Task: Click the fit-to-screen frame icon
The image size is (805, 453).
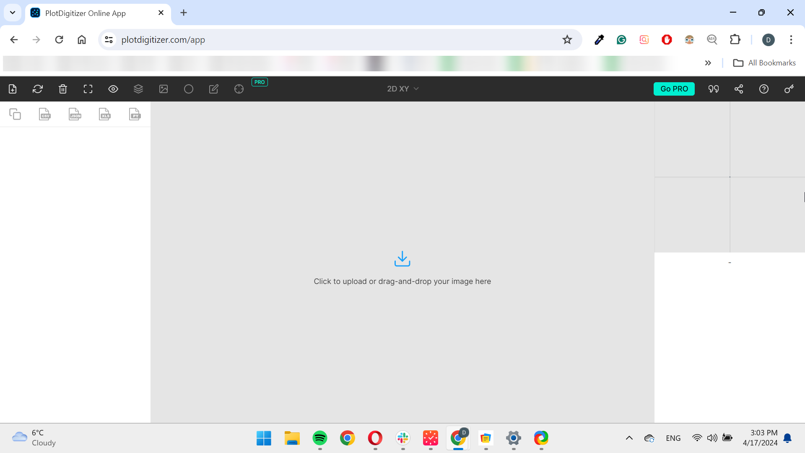Action: click(88, 89)
